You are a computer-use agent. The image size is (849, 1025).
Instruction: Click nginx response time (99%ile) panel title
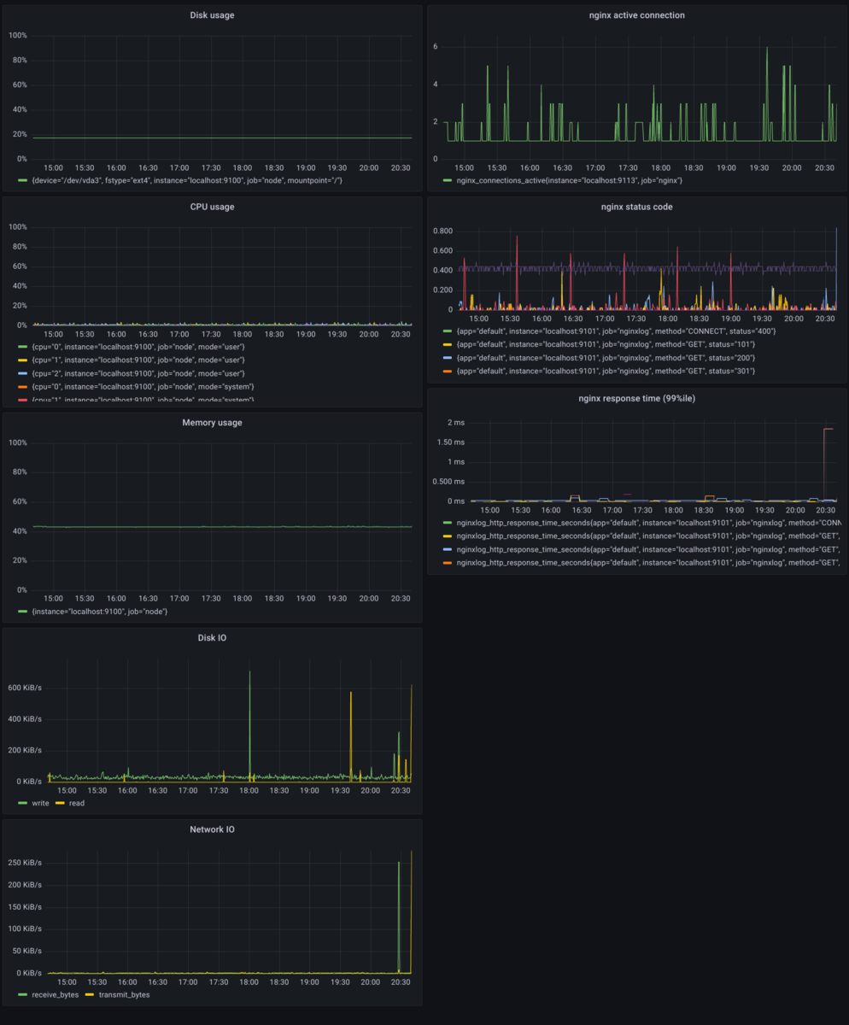click(x=636, y=397)
